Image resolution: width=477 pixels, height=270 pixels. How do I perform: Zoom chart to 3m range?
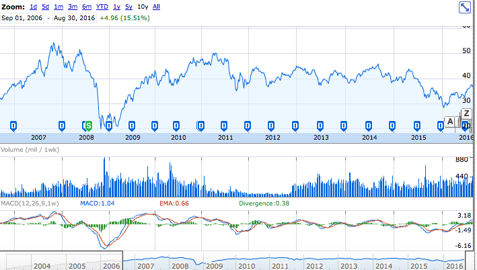click(x=73, y=7)
